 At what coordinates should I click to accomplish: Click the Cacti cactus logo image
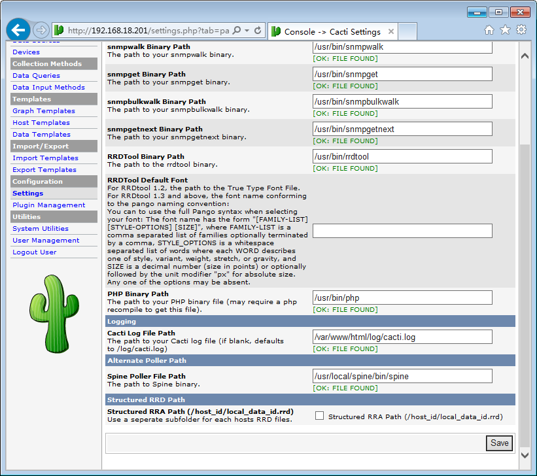point(54,314)
